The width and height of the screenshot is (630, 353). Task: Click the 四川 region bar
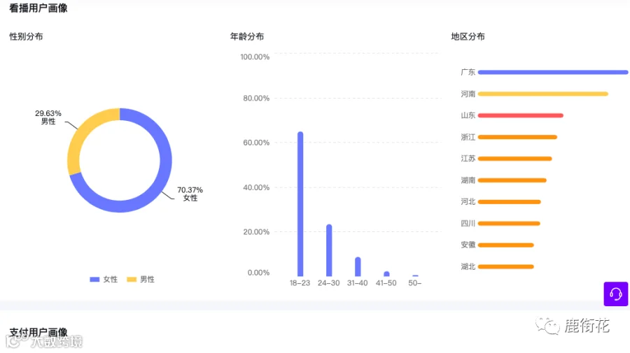coord(509,224)
